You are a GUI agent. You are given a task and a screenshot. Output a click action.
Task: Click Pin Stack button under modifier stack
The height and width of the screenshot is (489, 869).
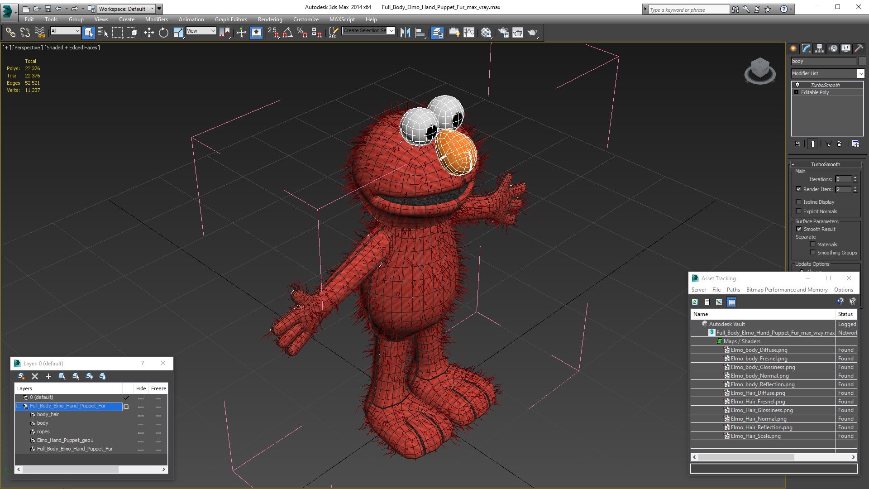[x=797, y=144]
